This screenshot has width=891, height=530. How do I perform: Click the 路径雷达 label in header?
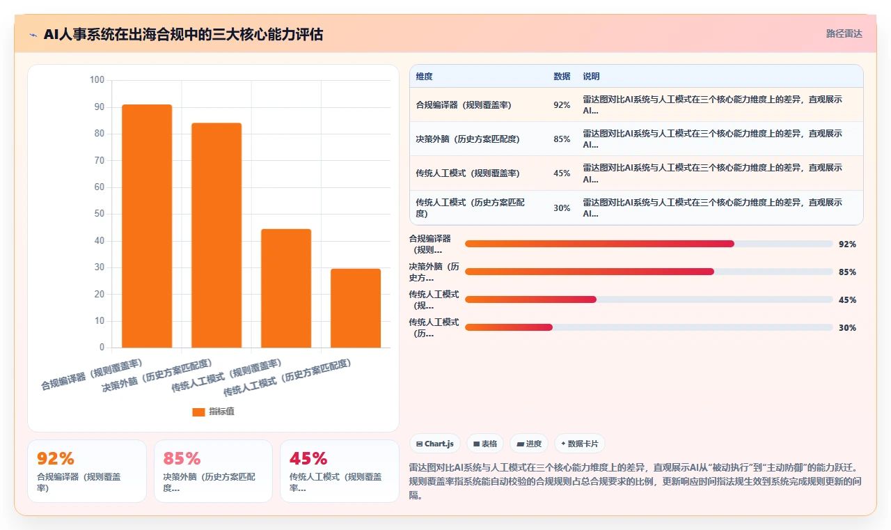844,33
